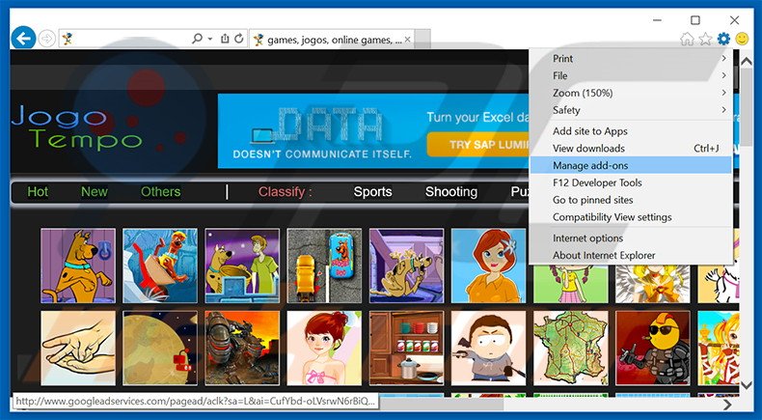
Task: Open F12 Developer Tools
Action: coord(630,183)
